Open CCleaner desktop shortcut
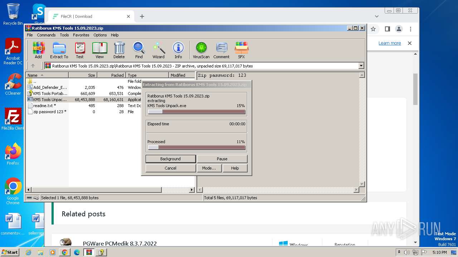 click(13, 84)
